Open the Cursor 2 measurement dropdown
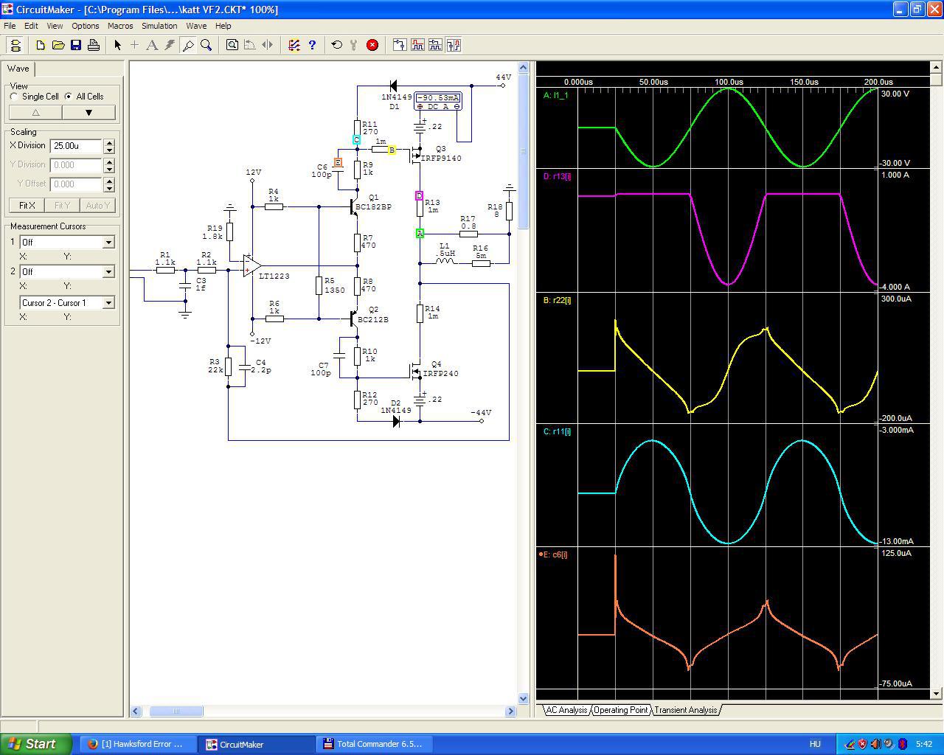944x755 pixels. (108, 272)
